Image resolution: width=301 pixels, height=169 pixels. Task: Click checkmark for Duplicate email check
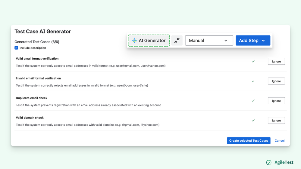[x=253, y=101]
